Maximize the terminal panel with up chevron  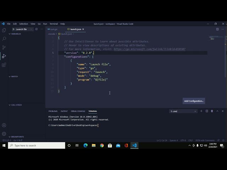[217, 111]
